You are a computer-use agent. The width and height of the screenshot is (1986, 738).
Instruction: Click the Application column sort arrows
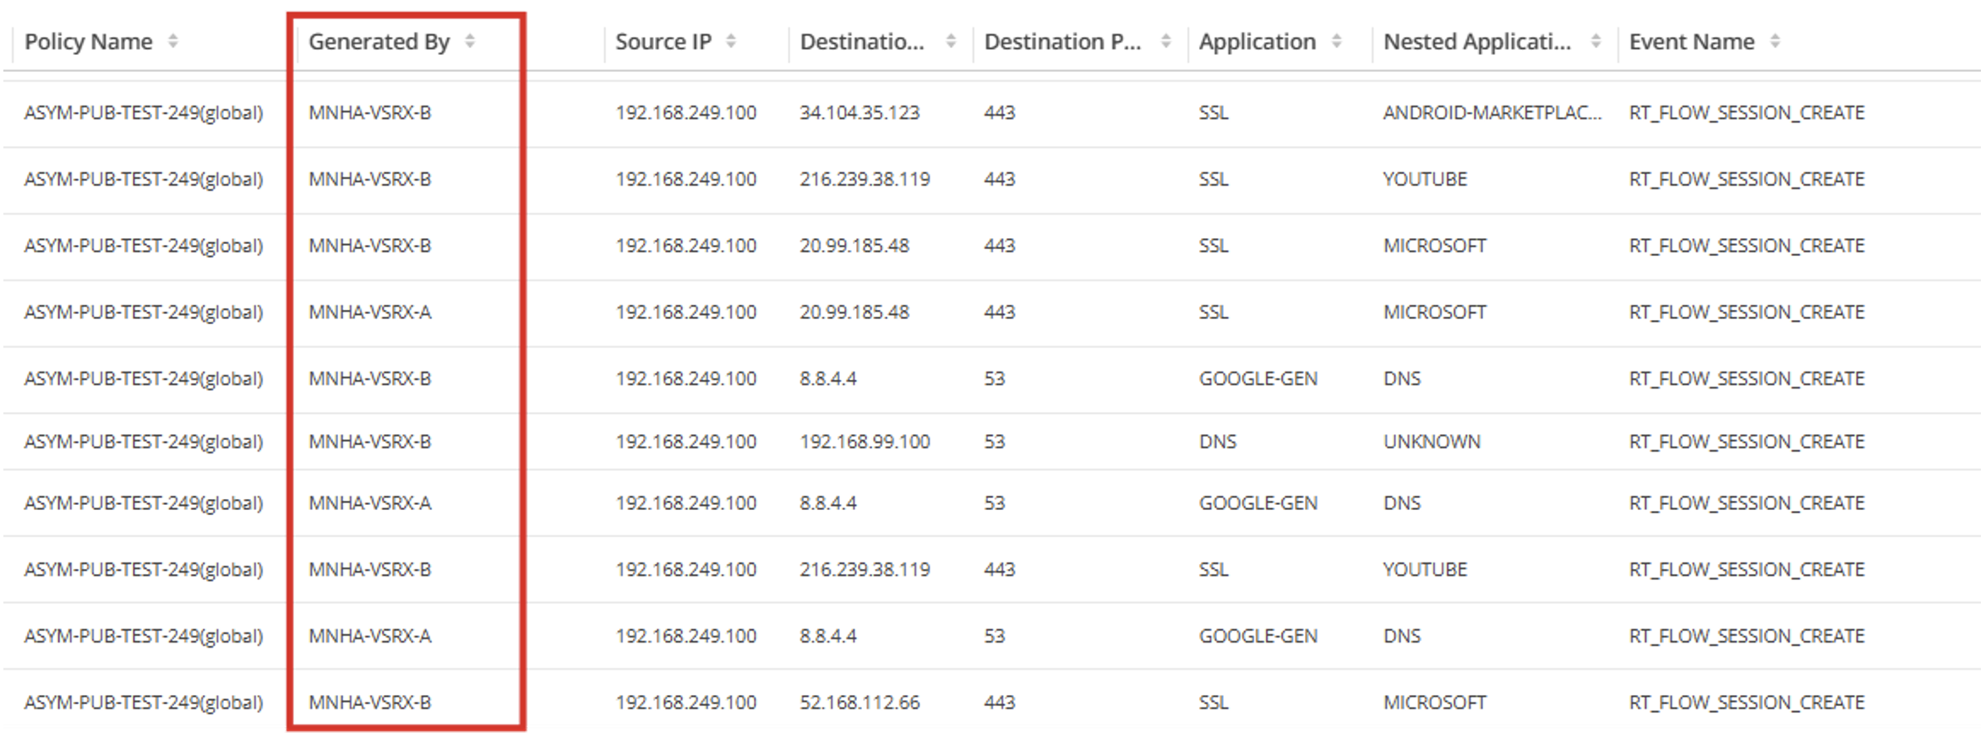(x=1337, y=41)
